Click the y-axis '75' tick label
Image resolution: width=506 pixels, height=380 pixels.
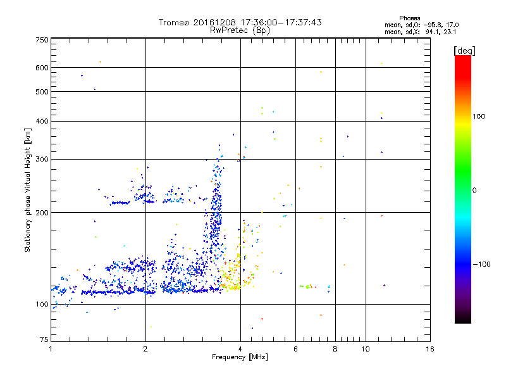[x=44, y=339]
